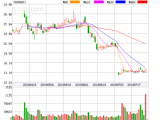The height and width of the screenshot is (120, 164).
Task: Select the MA5 legend label
Action: [x=65, y=2]
